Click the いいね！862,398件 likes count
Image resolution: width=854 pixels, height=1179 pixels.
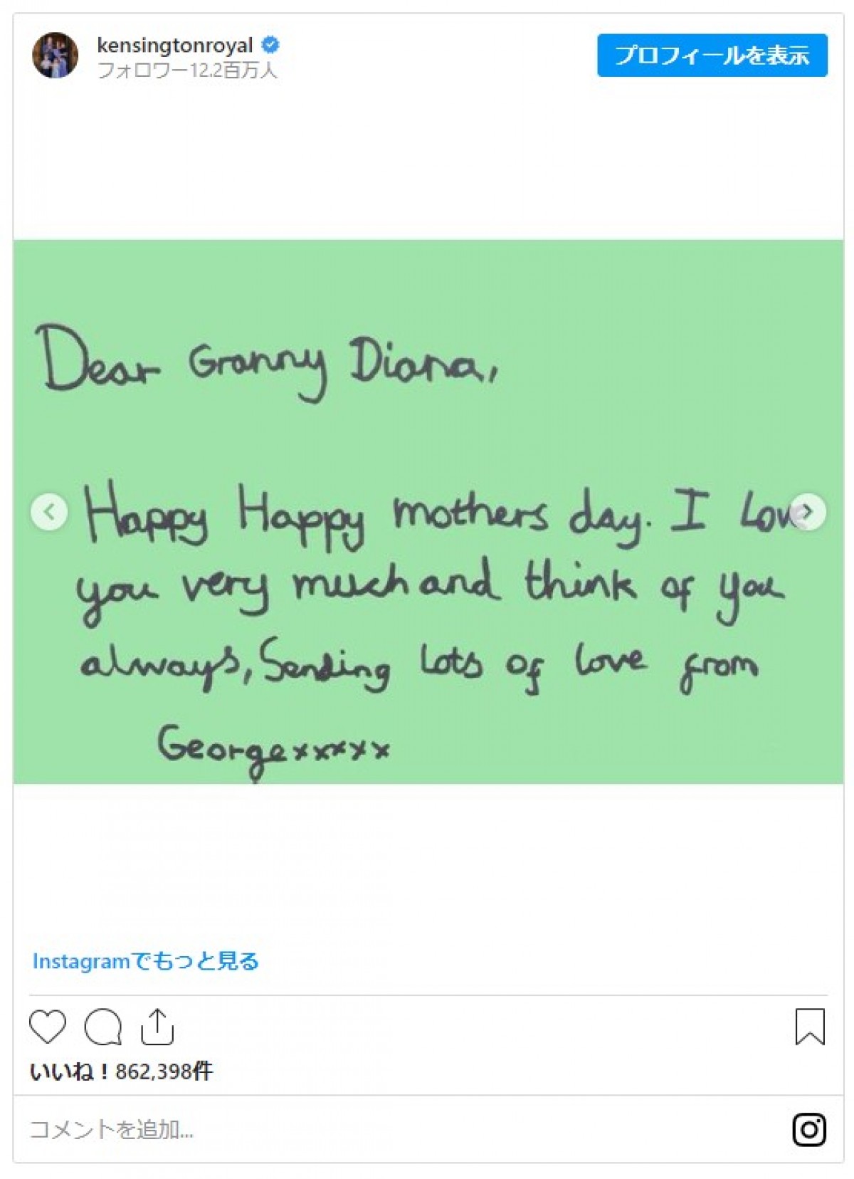121,1071
